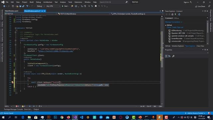Open the TEST123 project scope dropdown
Viewport: 213px width, 120px height.
tap(31, 14)
